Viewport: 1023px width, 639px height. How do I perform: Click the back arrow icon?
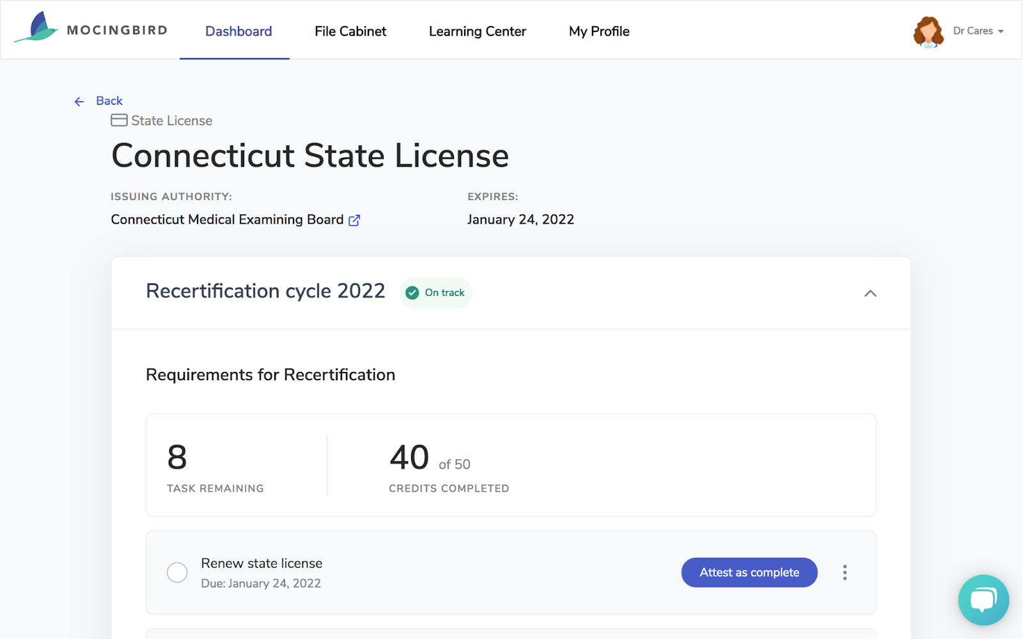(x=79, y=102)
